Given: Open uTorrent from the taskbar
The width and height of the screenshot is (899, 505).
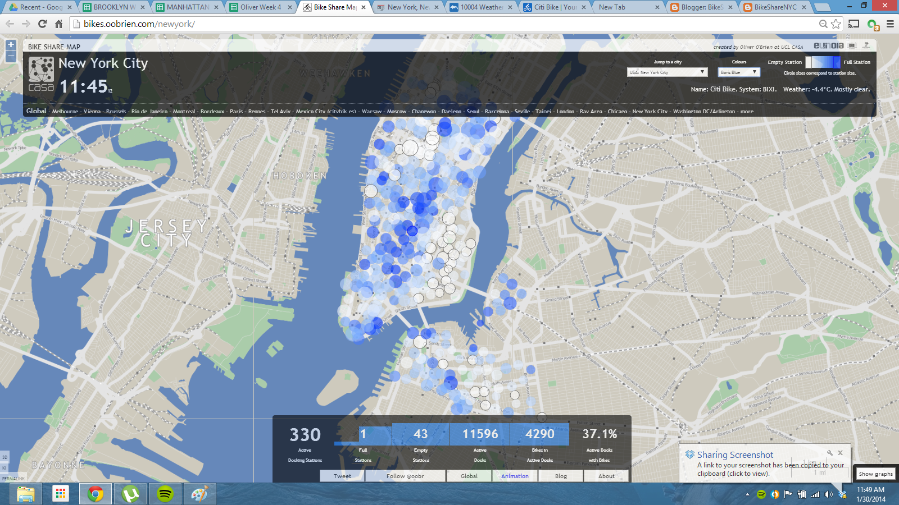Looking at the screenshot, I should [x=130, y=494].
